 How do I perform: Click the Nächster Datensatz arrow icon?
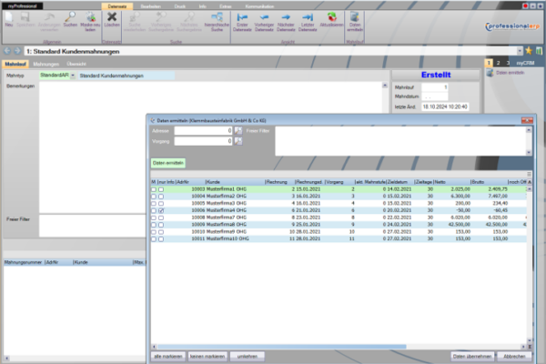pos(283,17)
